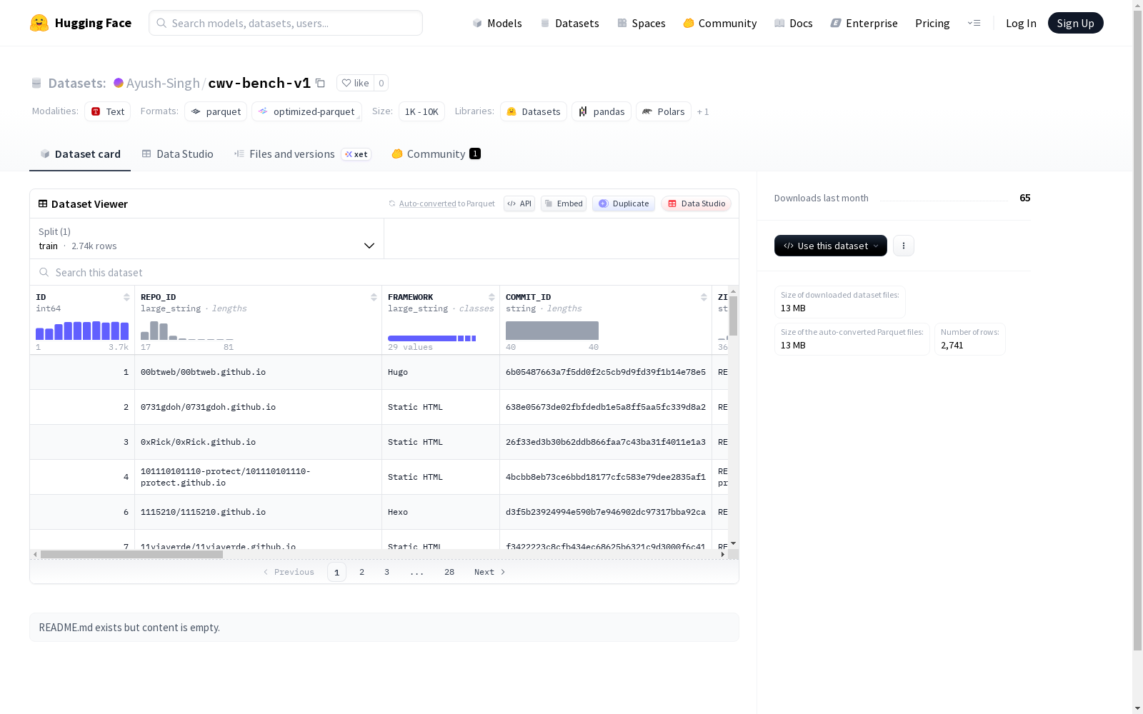The height and width of the screenshot is (714, 1143).
Task: Click the heart like icon
Action: pos(346,83)
